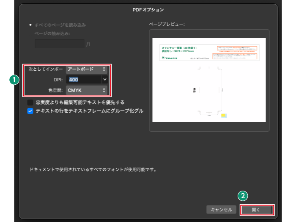
Task: Uncheck テキストの行をテキストフレームにグループ化 checkbox
Action: click(30, 111)
